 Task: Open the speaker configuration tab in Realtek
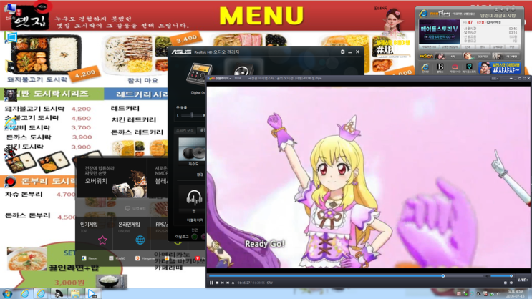(x=185, y=130)
